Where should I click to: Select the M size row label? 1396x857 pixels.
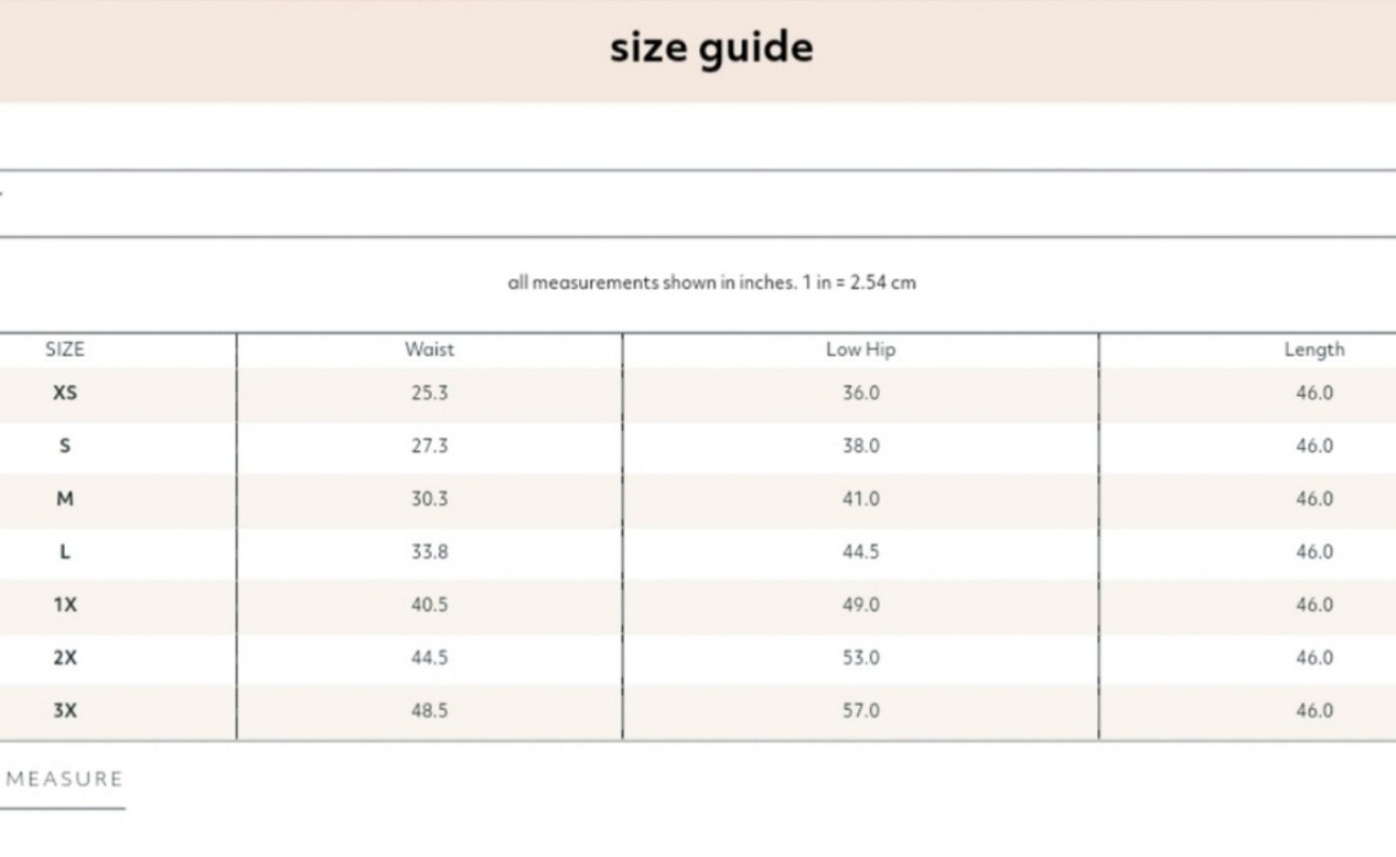pyautogui.click(x=65, y=500)
